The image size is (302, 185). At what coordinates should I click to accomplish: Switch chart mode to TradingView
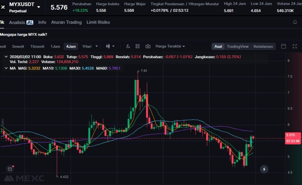237,46
